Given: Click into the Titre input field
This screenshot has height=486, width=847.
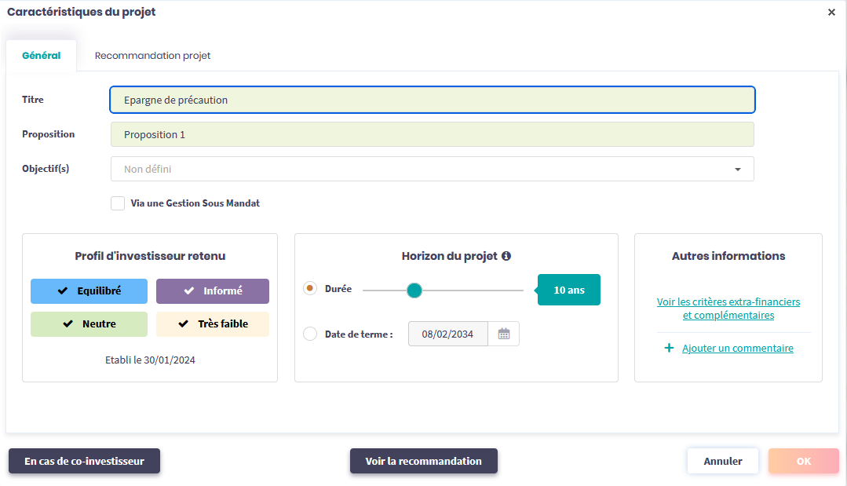Looking at the screenshot, I should (432, 100).
